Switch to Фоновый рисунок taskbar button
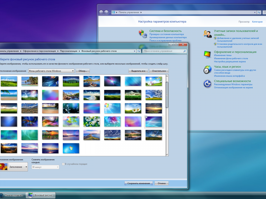The width and height of the screenshot is (266, 199). click(41, 195)
